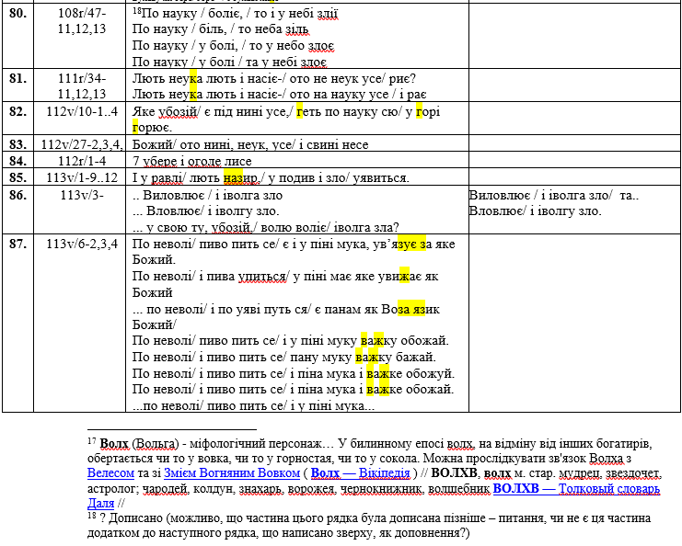
Task: Click the highlighted word "горює."
Action: point(152,127)
